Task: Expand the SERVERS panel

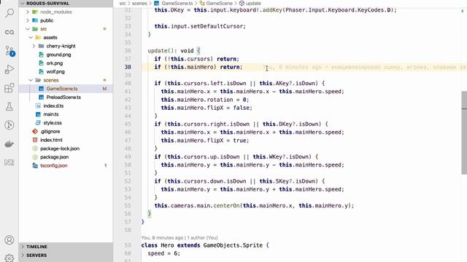Action: (66, 255)
